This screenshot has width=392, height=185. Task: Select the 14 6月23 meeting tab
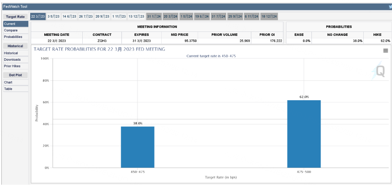pos(69,17)
